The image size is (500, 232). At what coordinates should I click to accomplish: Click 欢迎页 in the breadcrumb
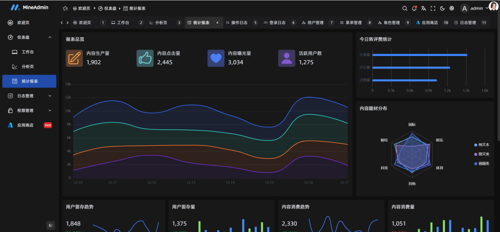81,8
